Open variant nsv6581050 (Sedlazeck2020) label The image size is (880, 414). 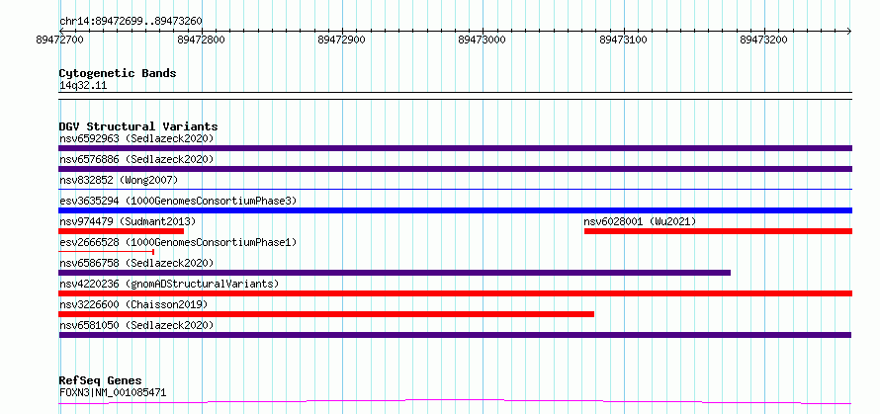[136, 325]
